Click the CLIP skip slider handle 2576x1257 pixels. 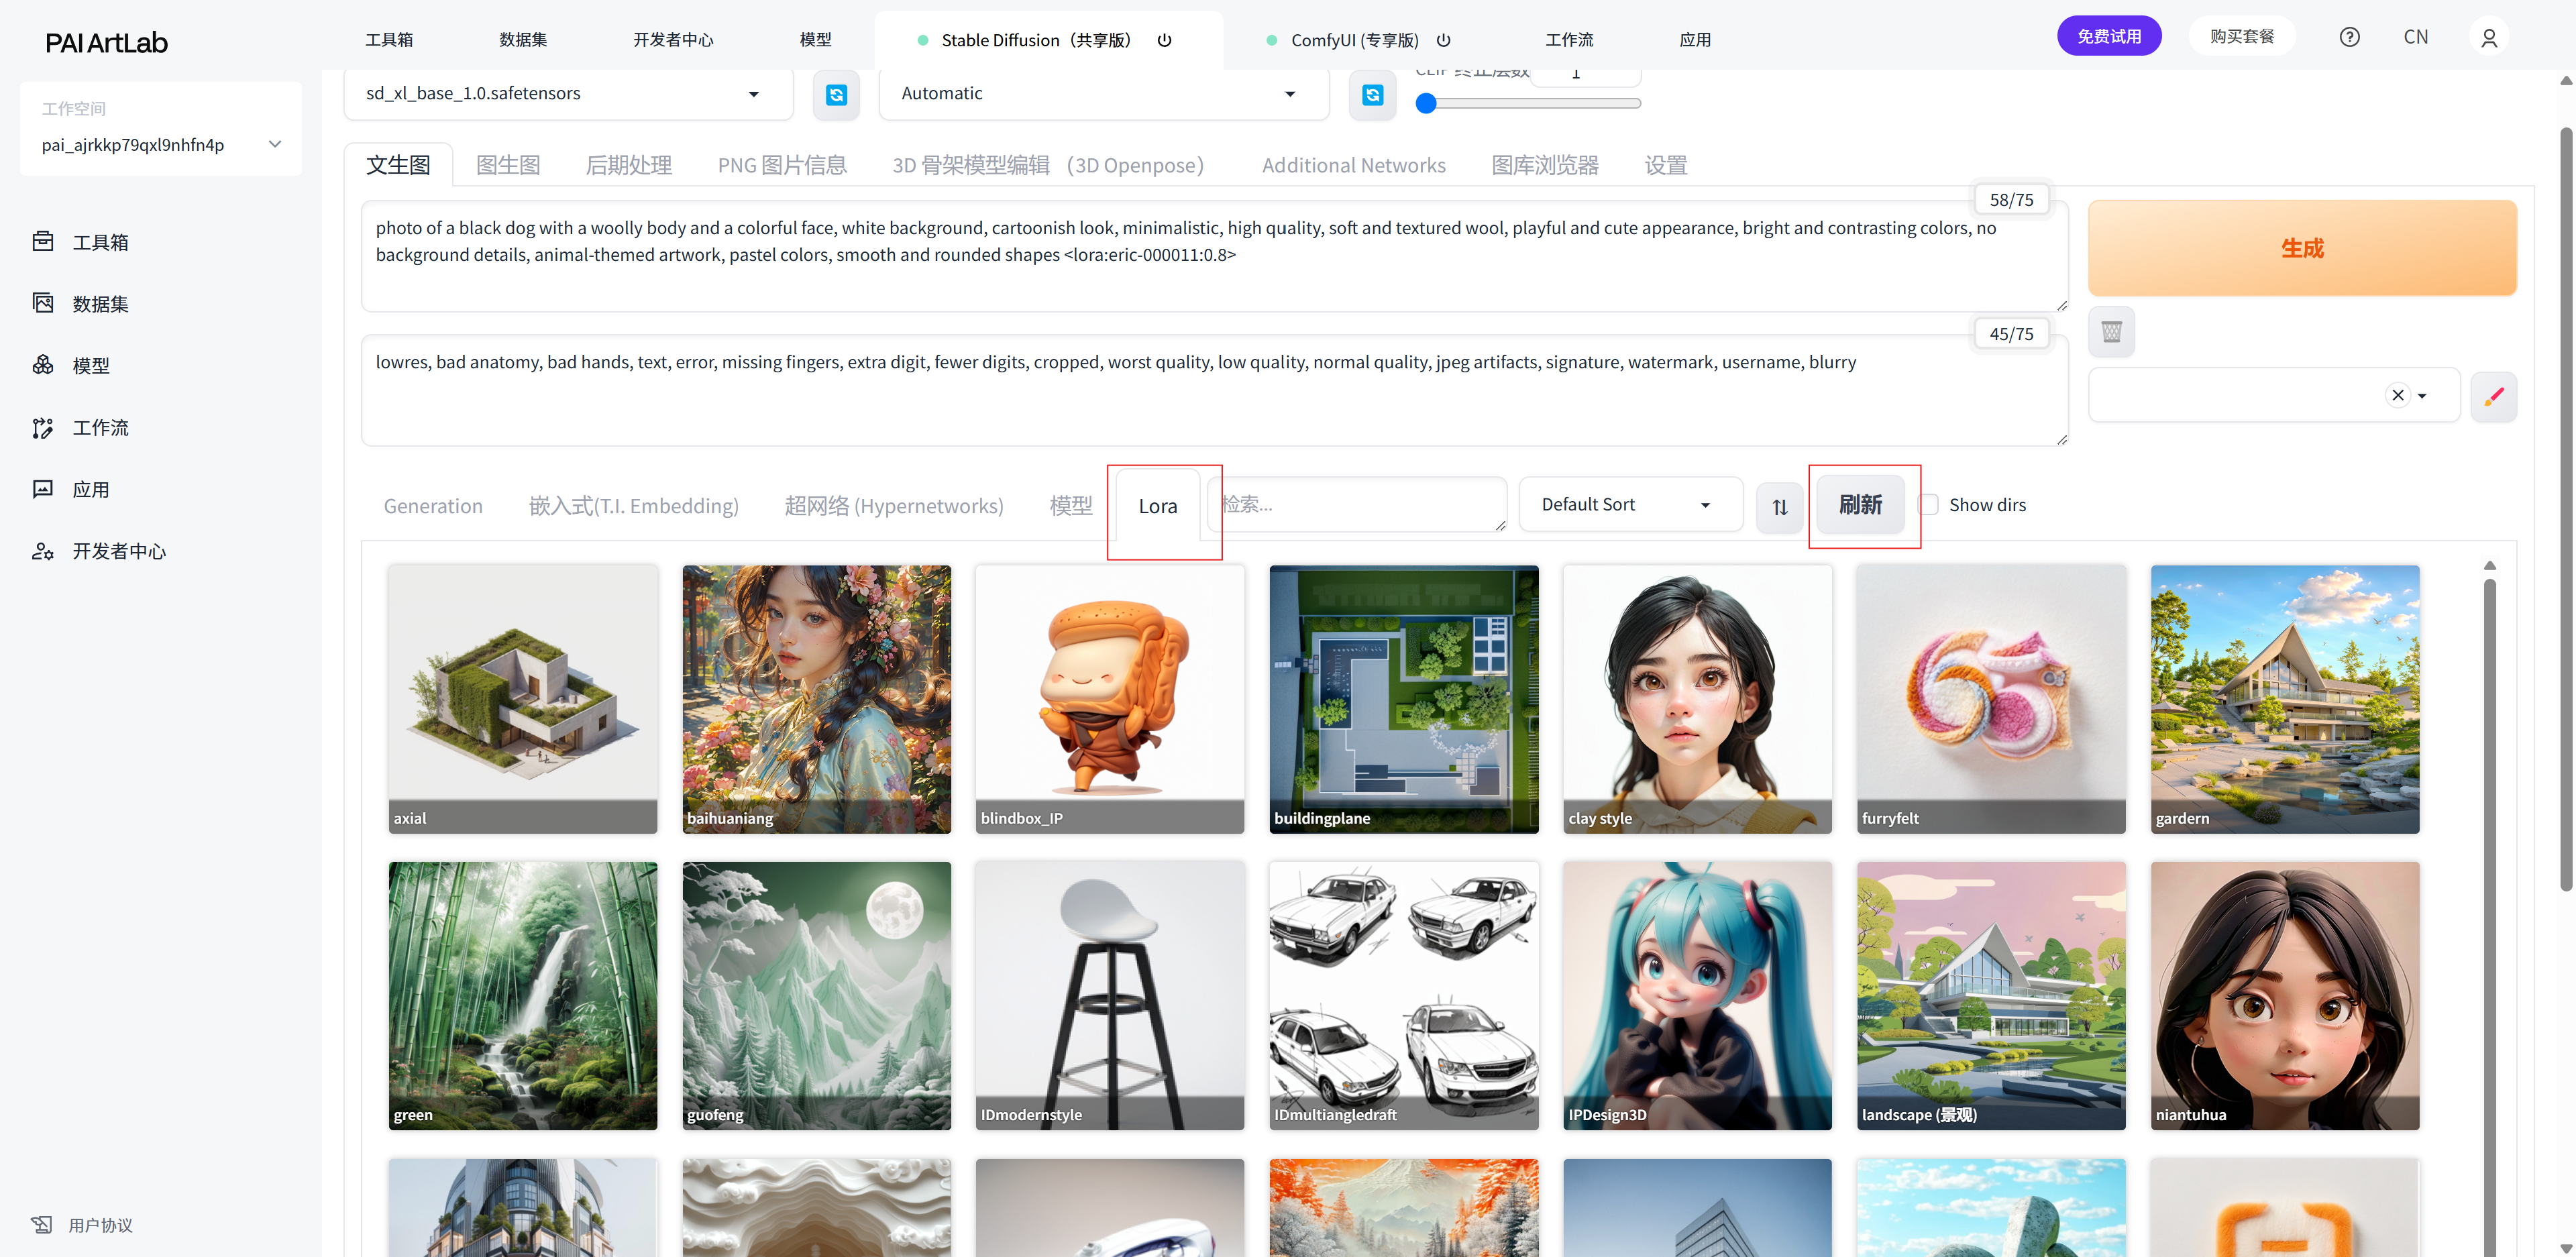tap(1426, 103)
